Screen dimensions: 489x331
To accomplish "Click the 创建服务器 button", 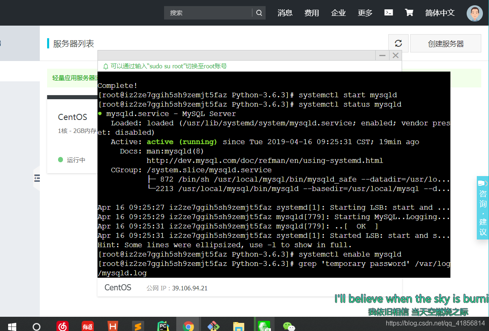I will pyautogui.click(x=446, y=44).
